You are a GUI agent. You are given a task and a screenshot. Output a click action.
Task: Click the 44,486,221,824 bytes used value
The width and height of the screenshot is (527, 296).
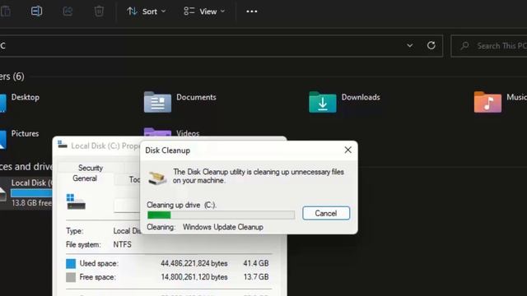(x=194, y=263)
